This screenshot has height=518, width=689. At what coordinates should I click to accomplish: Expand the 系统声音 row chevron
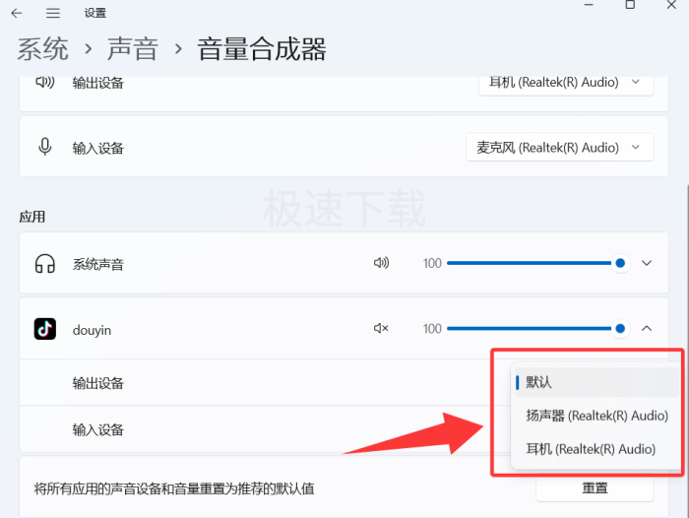[x=647, y=263]
